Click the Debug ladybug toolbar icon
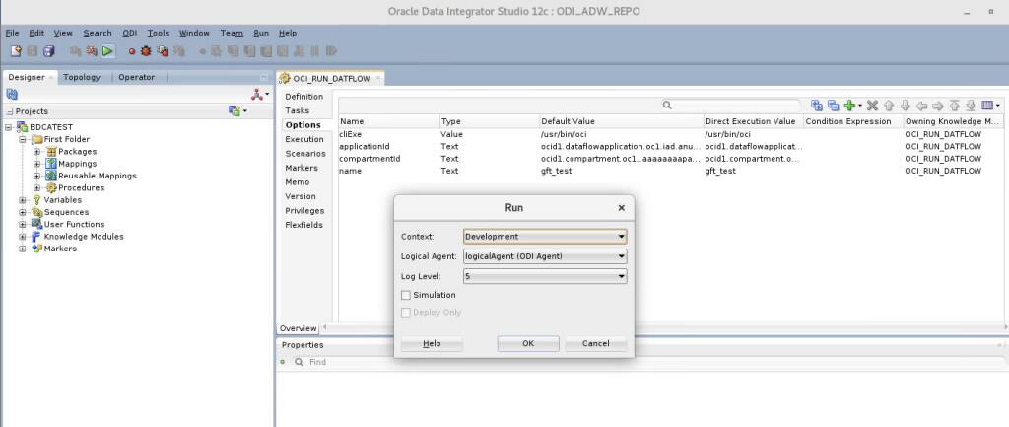 146,51
